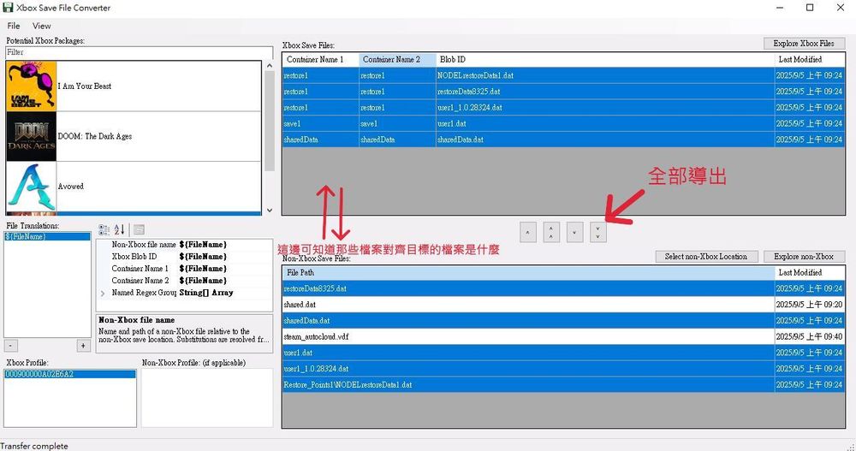856x451 pixels.
Task: Remove file translation with minus button
Action: tap(10, 346)
